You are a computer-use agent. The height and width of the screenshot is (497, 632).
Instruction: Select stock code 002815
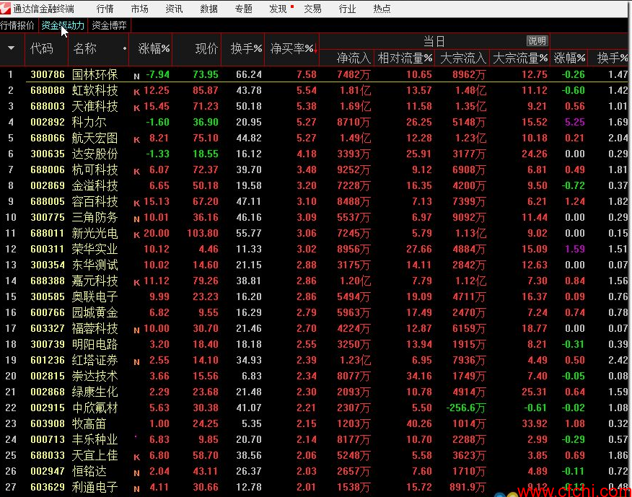[x=48, y=376]
